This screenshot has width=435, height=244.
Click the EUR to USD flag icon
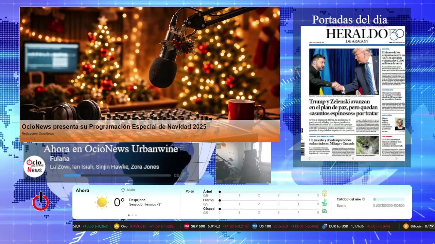click(x=325, y=226)
